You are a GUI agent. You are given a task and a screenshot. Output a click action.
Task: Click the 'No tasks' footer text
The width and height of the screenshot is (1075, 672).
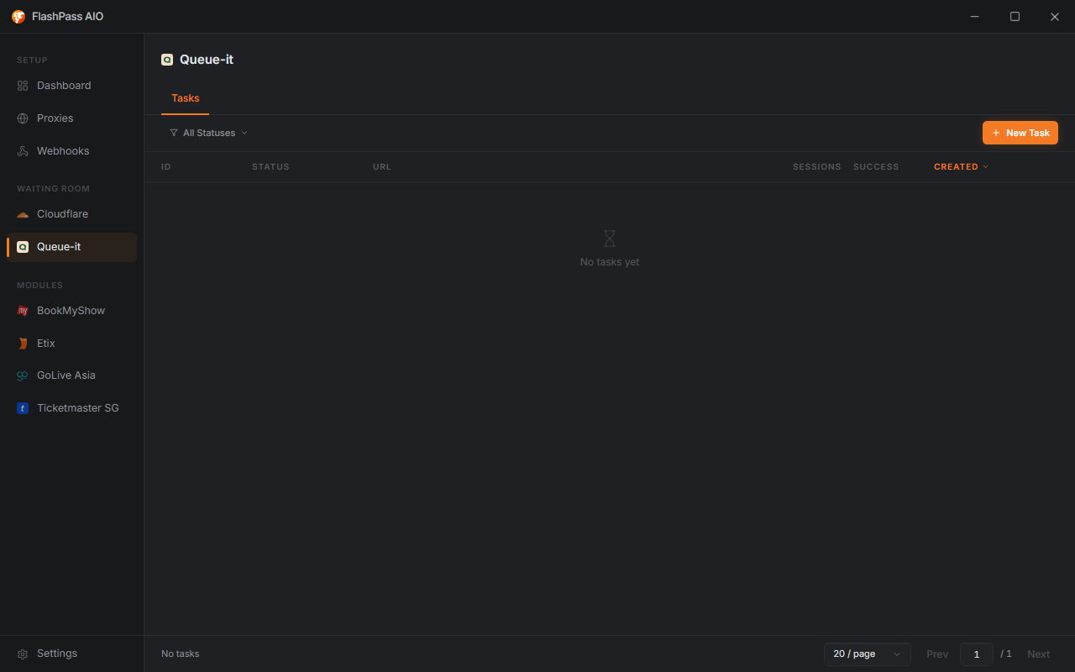point(181,654)
